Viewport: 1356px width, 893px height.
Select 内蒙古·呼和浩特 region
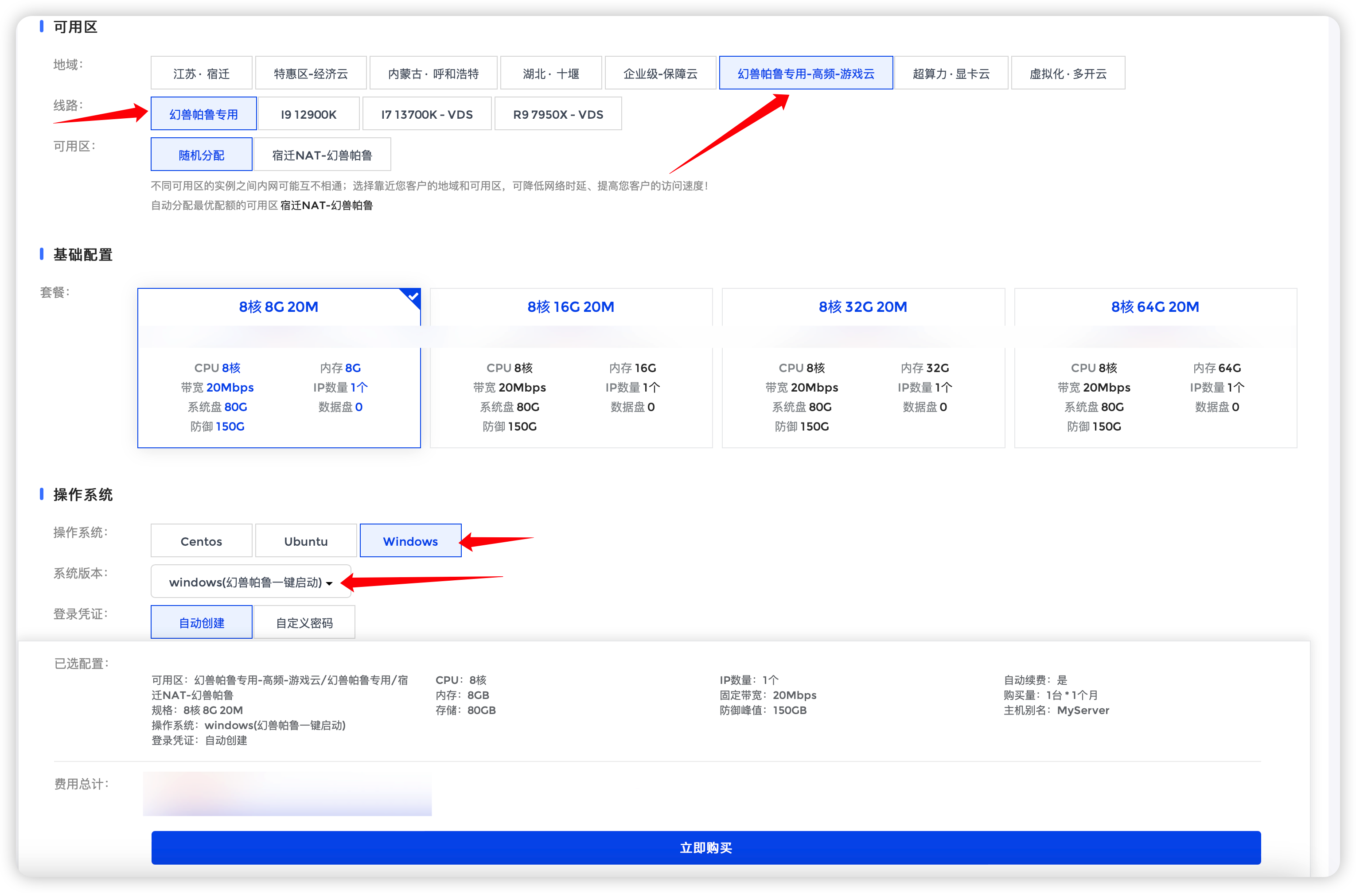(433, 74)
